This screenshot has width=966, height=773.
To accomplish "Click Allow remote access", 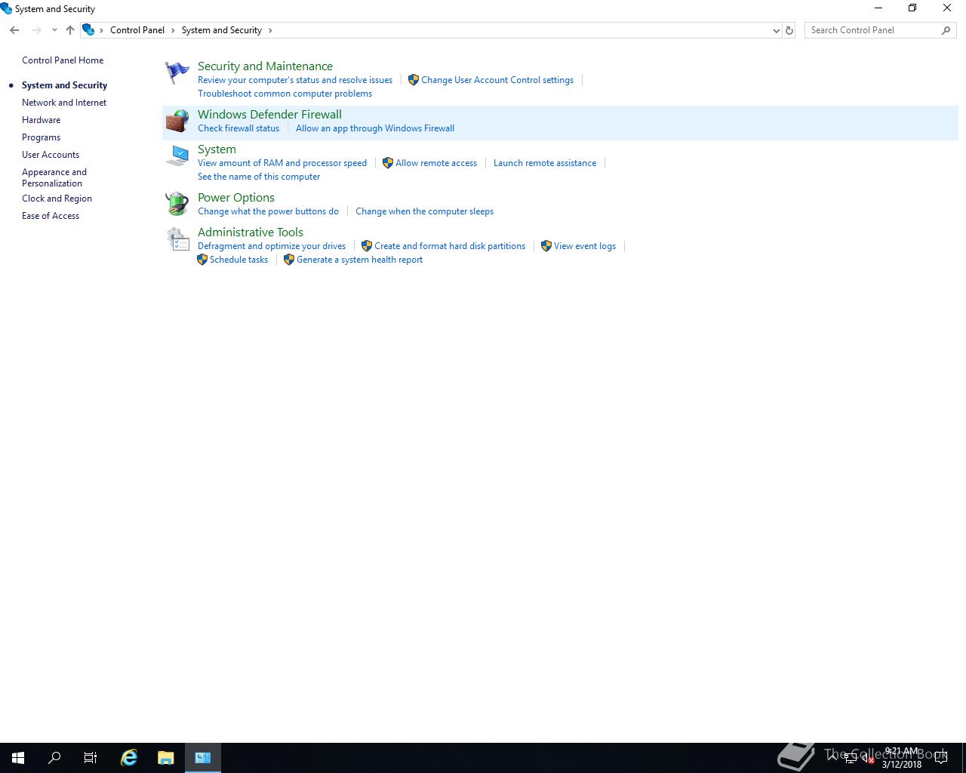I will (436, 163).
